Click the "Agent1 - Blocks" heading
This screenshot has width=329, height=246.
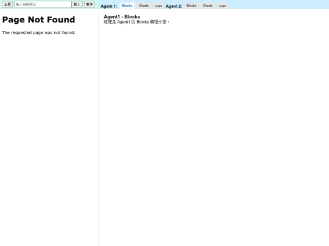122,17
